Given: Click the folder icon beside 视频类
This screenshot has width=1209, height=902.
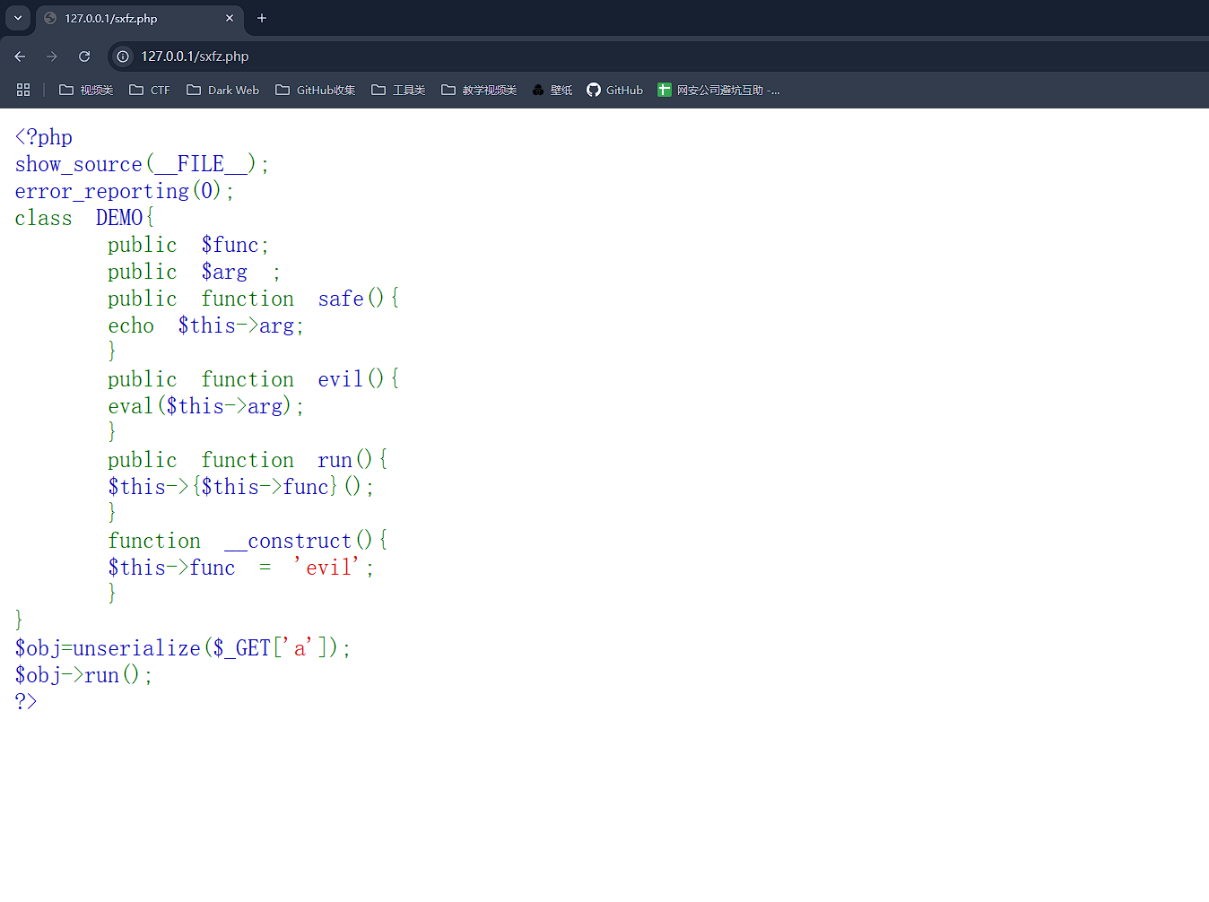Looking at the screenshot, I should [66, 90].
